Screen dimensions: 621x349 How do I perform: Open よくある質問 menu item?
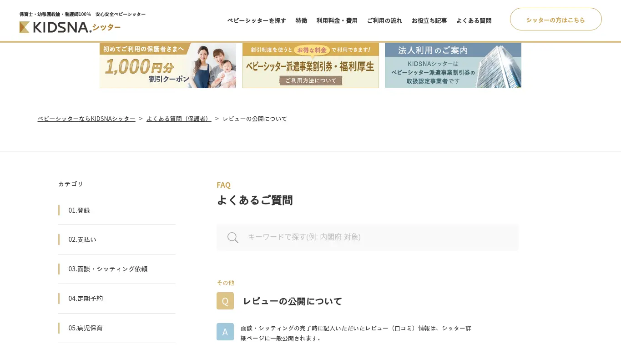tap(474, 20)
